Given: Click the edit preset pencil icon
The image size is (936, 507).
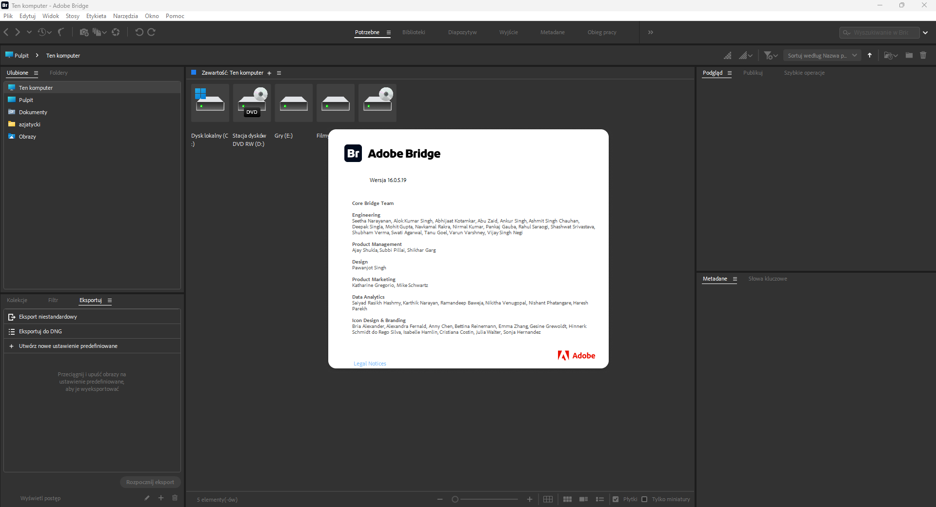Looking at the screenshot, I should pos(147,498).
